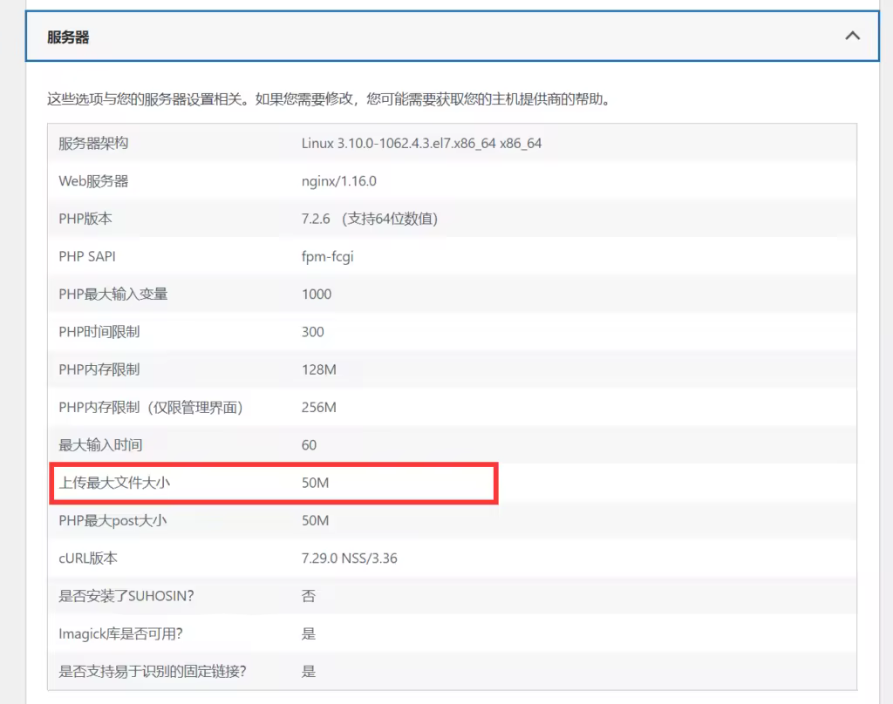Select the 服务器架构 row label

(x=93, y=143)
